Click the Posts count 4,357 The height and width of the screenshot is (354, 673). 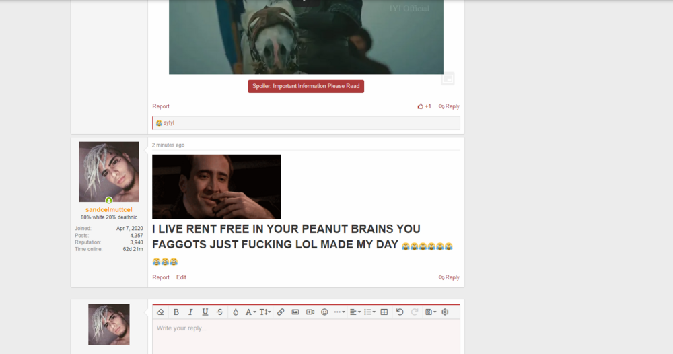pos(137,235)
